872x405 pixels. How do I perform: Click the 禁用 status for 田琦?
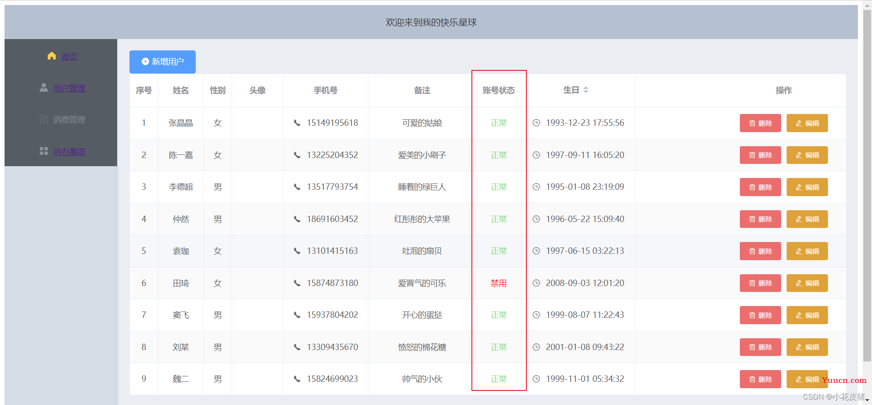[x=499, y=283]
